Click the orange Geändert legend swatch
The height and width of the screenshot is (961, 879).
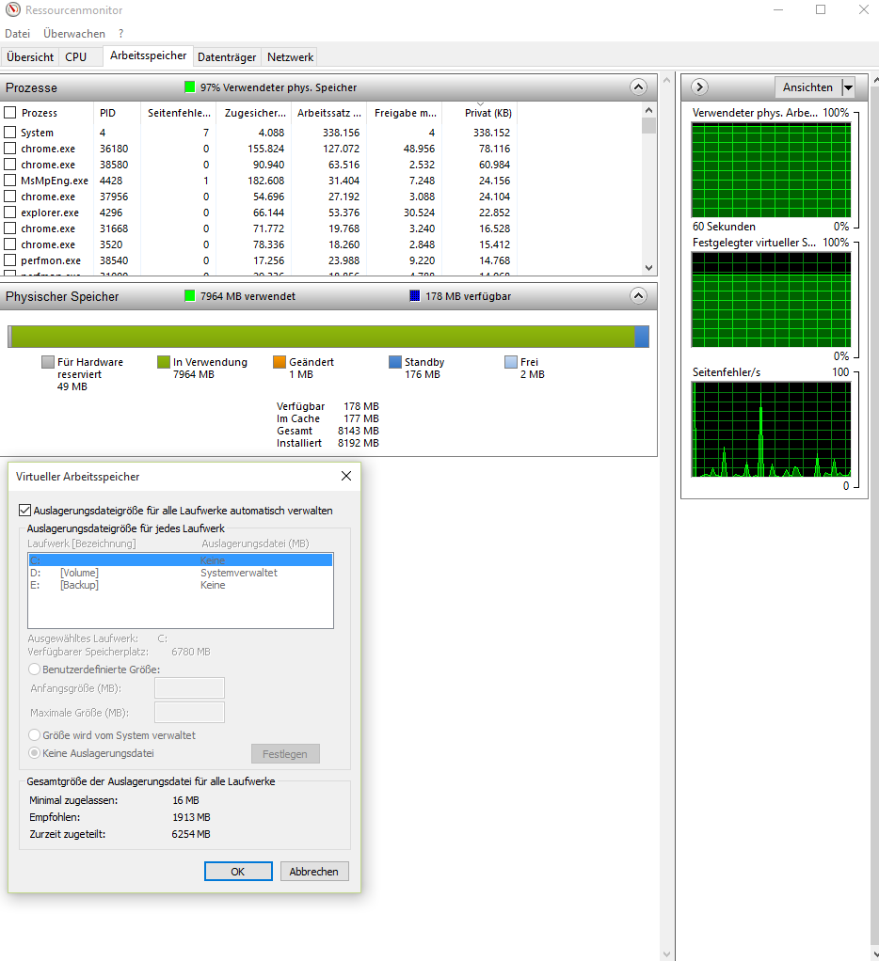point(280,362)
